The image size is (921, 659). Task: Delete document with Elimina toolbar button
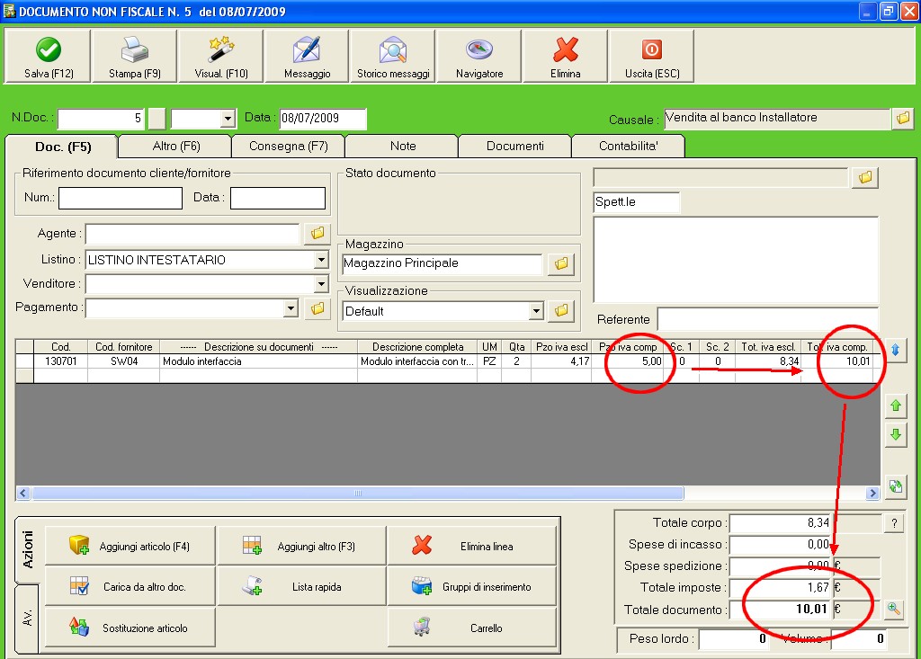click(x=566, y=57)
